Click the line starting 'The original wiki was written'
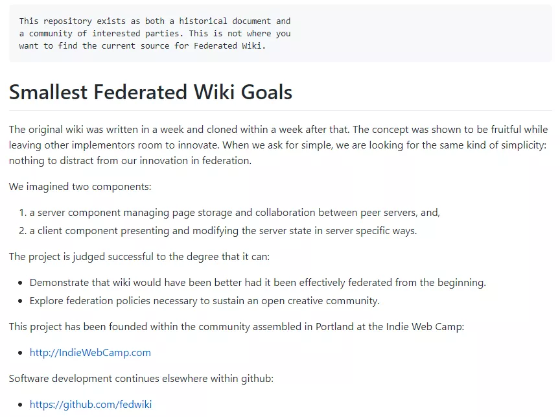 pyautogui.click(x=279, y=130)
